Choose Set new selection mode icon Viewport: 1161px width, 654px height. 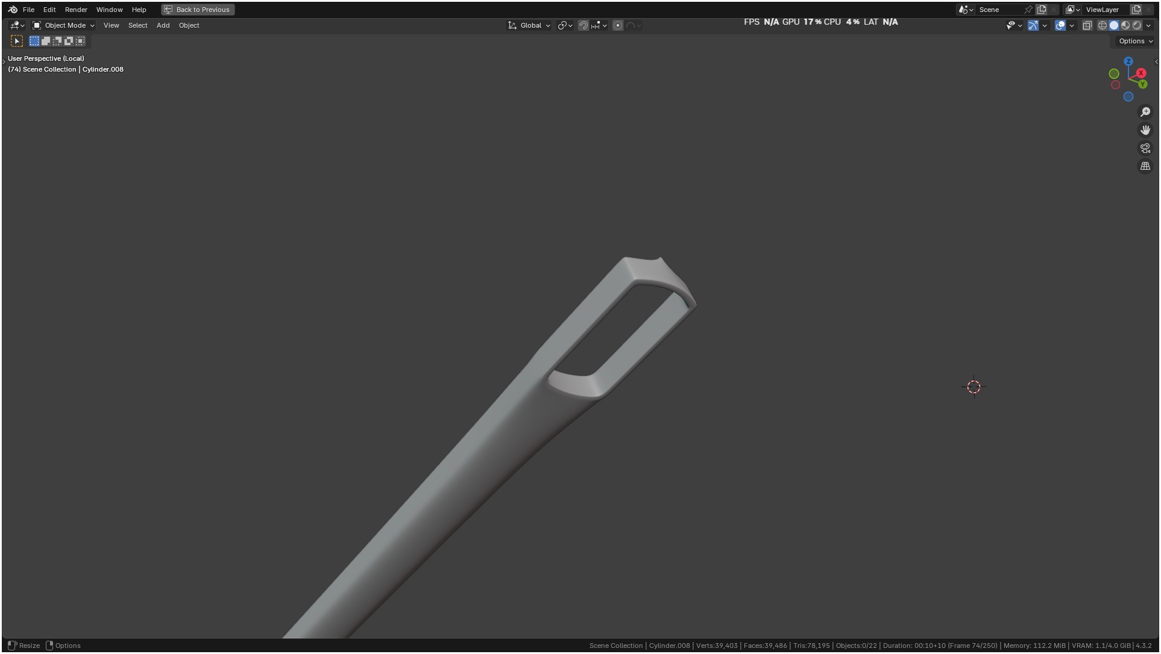point(34,41)
